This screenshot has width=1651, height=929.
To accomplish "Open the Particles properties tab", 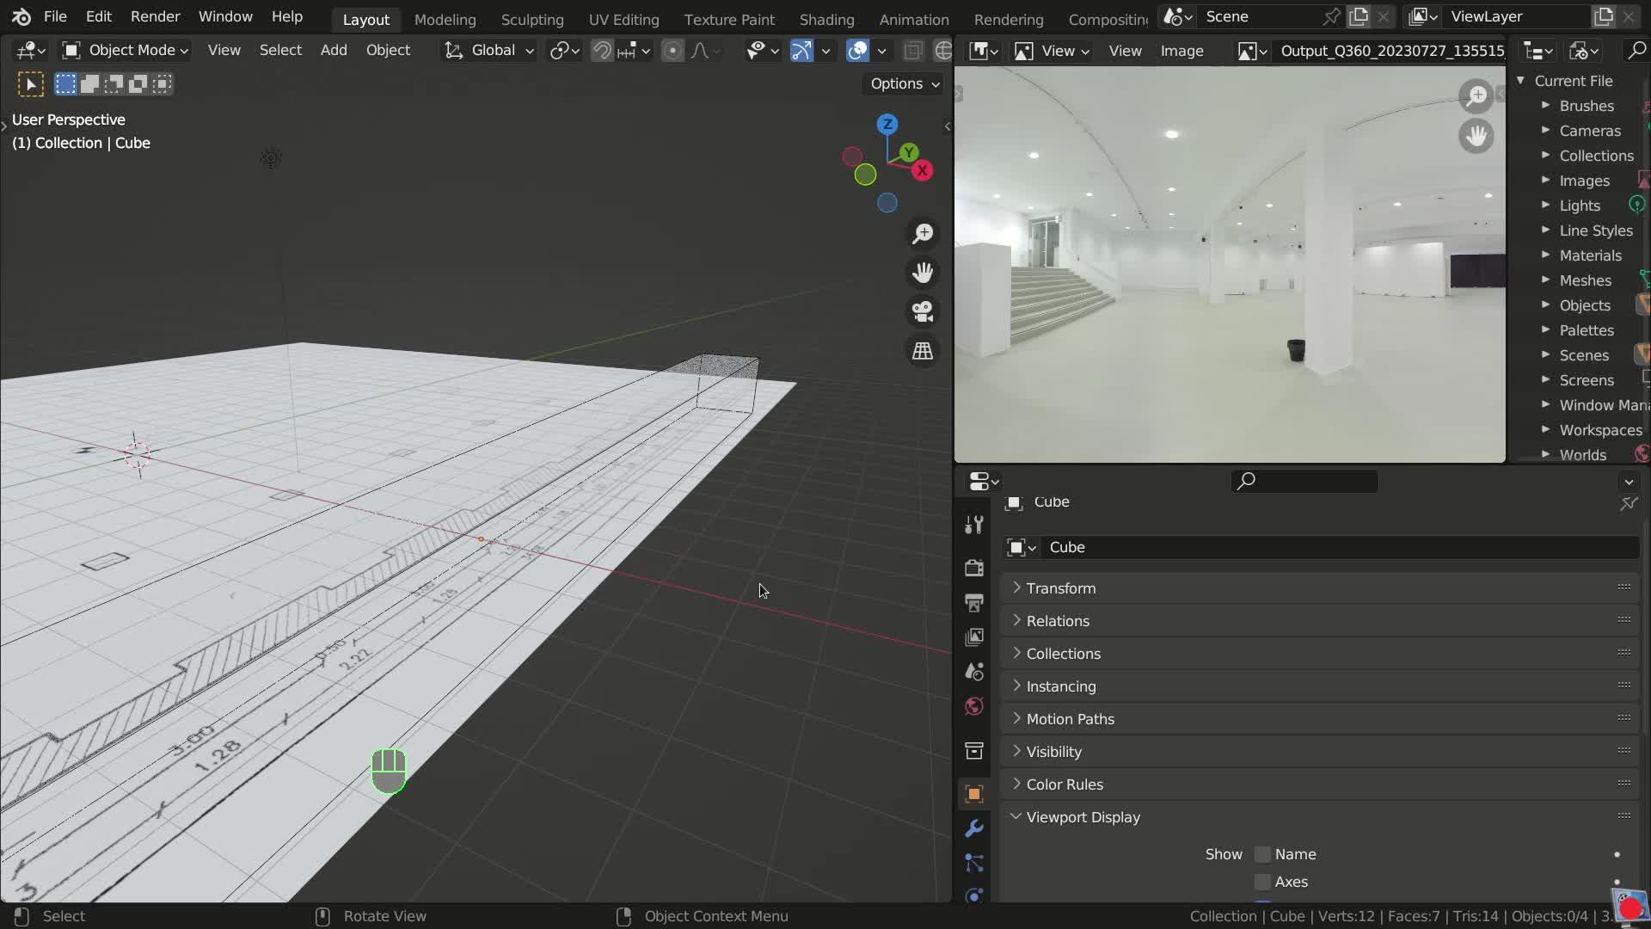I will 974,863.
